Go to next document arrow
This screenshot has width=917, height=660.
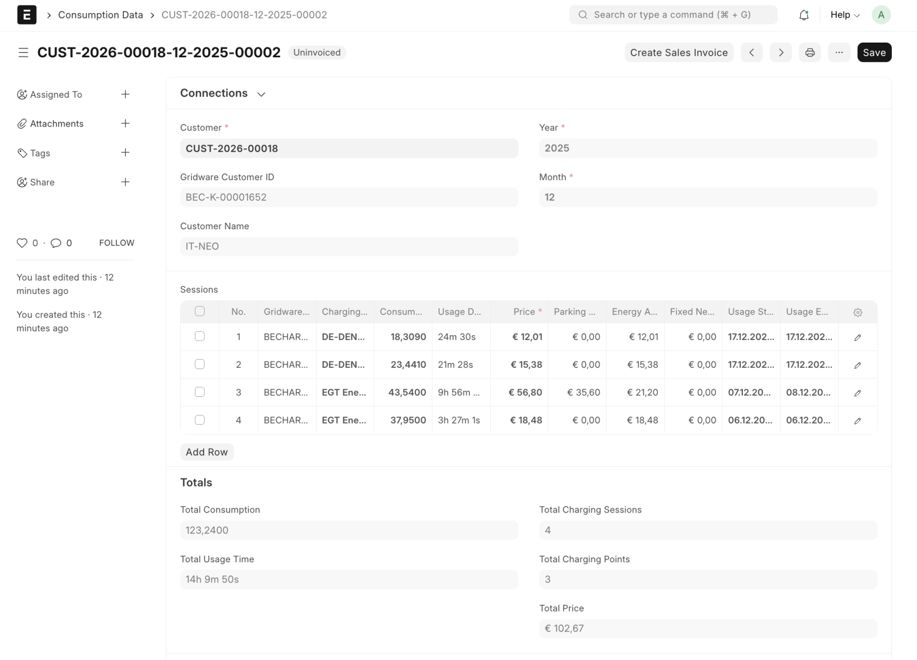click(x=781, y=52)
